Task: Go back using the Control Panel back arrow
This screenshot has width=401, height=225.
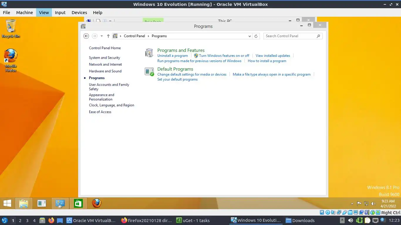Action: [x=86, y=36]
